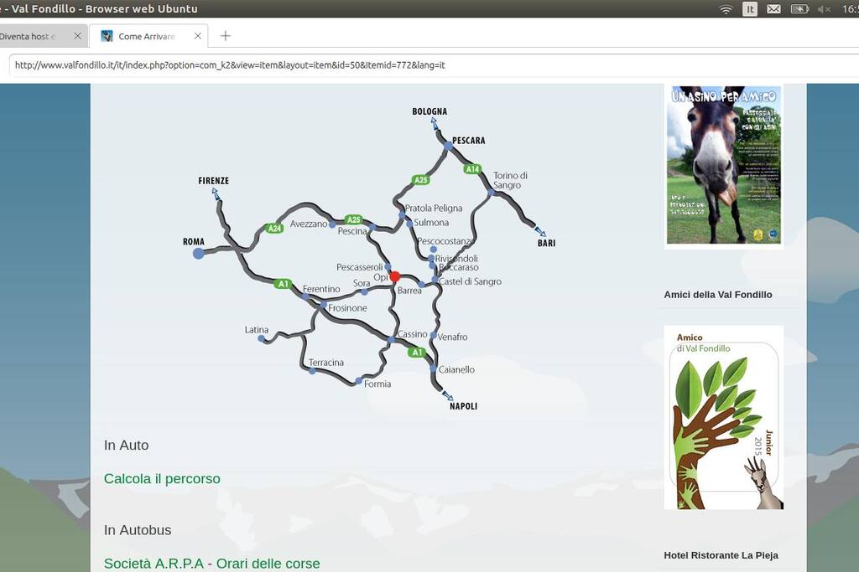Screen dimensions: 859x572
Task: Click the Frosinone label on the map
Action: (347, 308)
